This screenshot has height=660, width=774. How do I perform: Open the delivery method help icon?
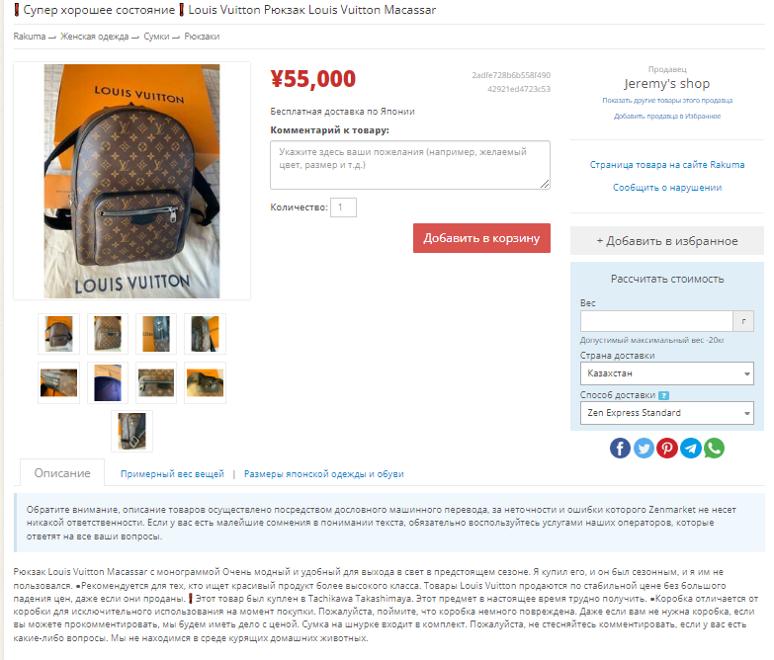point(664,395)
